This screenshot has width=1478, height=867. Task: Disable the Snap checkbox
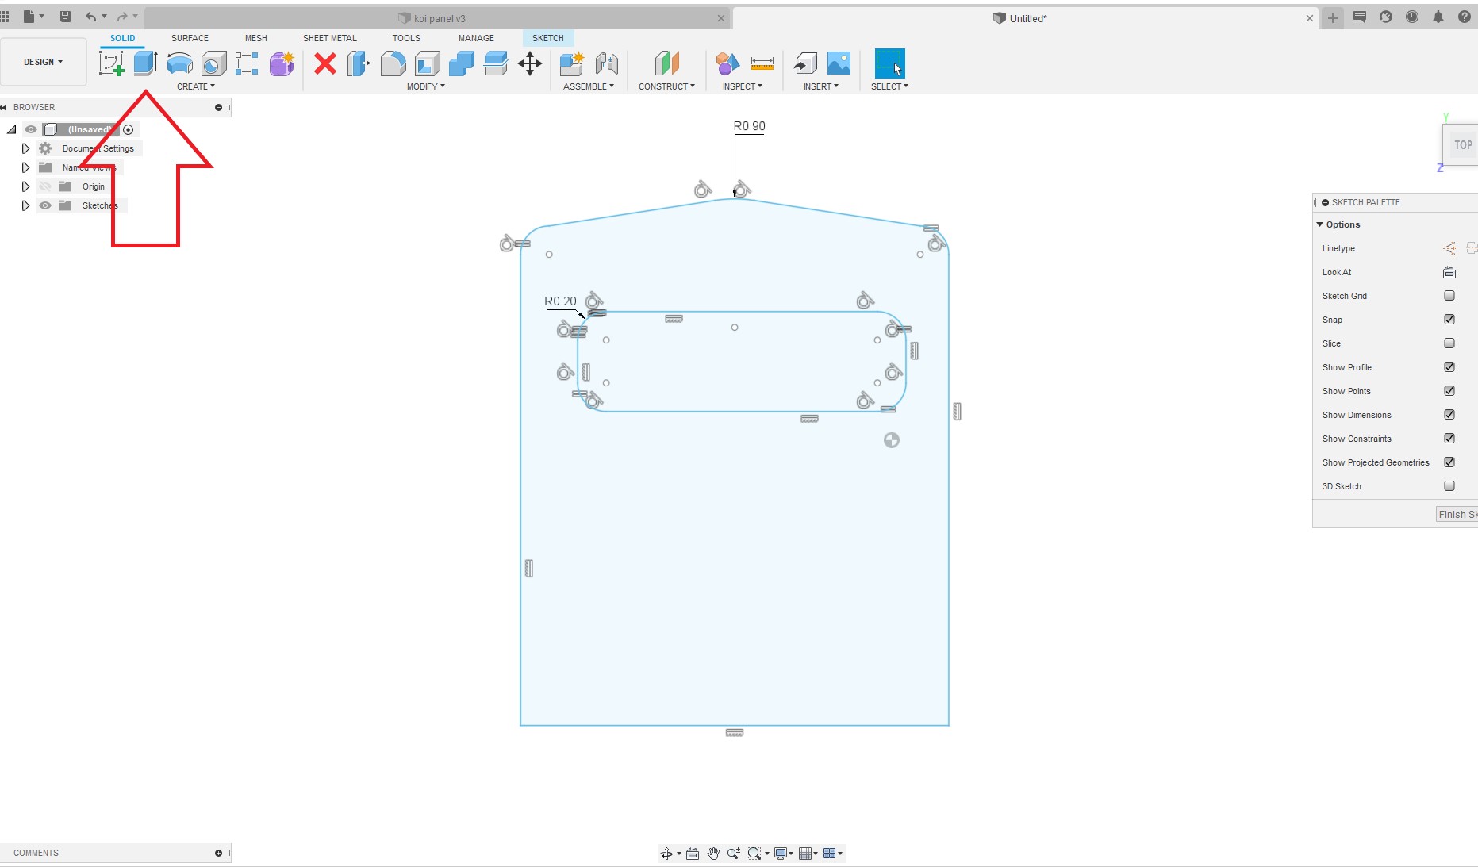pyautogui.click(x=1449, y=320)
